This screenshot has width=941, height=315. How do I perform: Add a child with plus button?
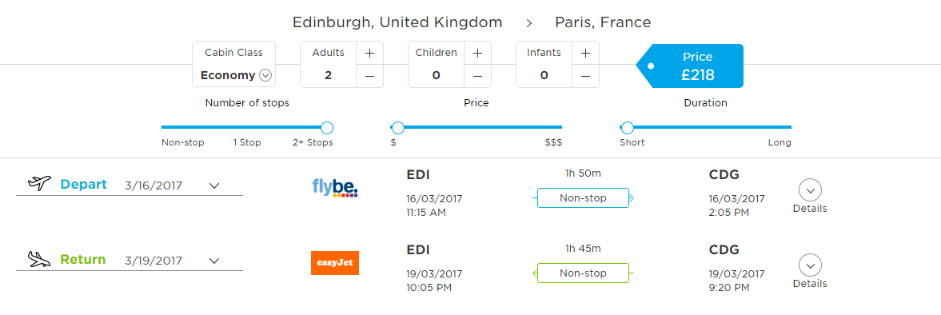(x=478, y=53)
